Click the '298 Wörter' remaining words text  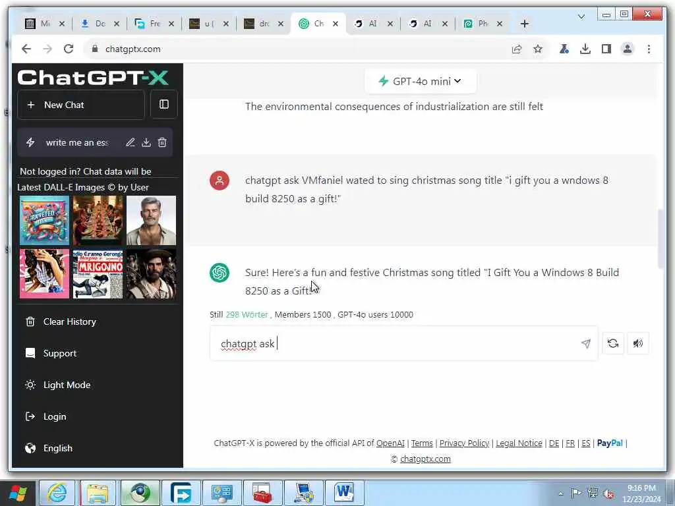247,314
